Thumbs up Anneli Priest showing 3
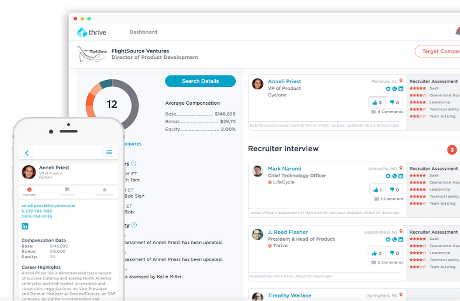Viewport: 460px width, 301px height. [x=377, y=102]
